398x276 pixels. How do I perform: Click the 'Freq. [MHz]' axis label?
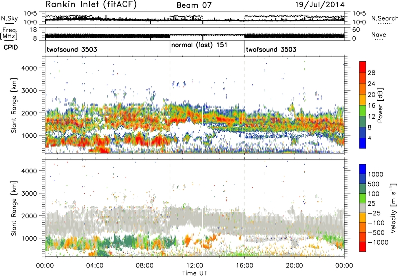9,34
